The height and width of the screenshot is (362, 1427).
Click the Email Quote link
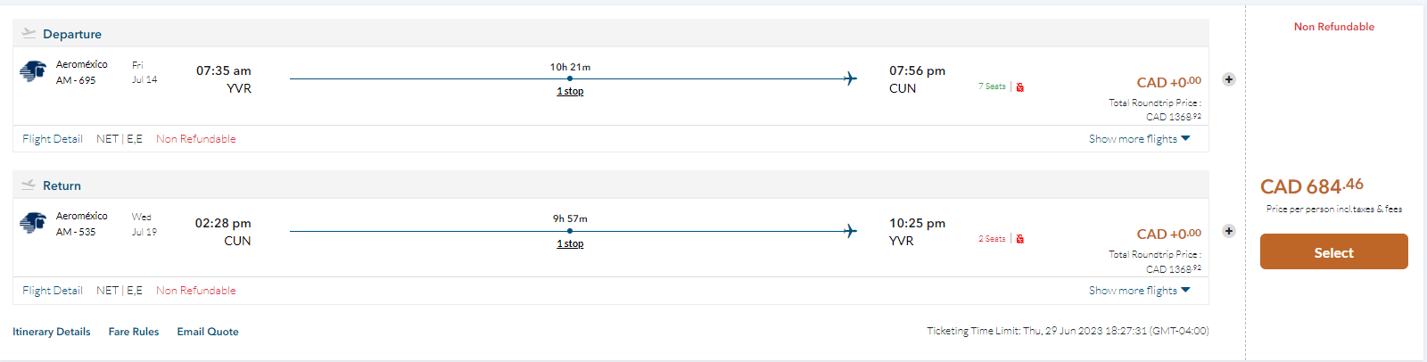(208, 332)
